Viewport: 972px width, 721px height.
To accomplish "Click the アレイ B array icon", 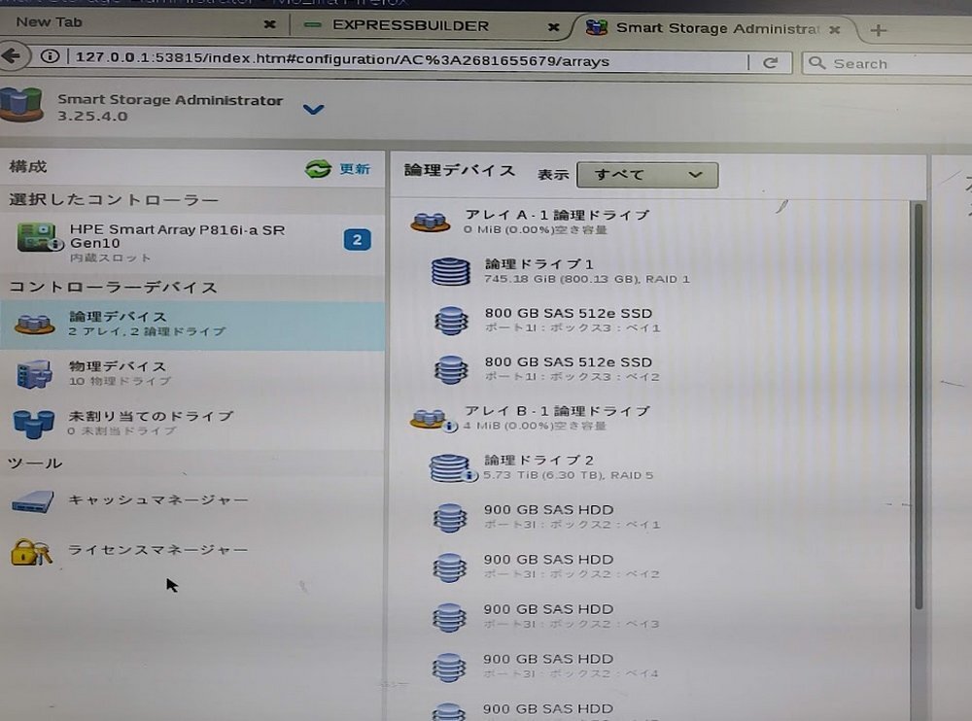I will 432,420.
